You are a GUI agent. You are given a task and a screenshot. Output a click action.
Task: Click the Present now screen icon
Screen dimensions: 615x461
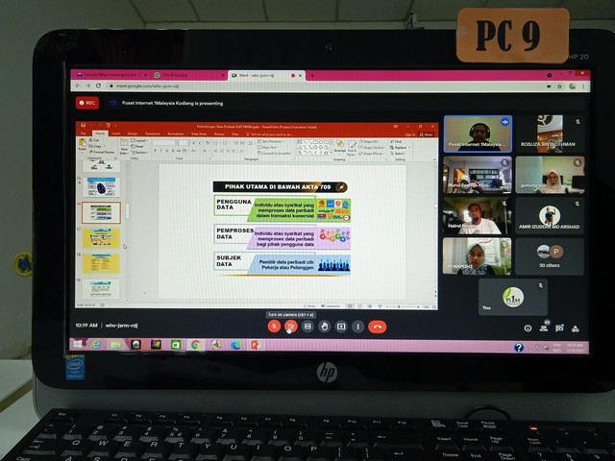tap(341, 327)
